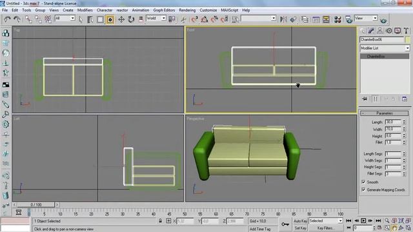The width and height of the screenshot is (413, 232).
Task: Jump with the Go to Start button
Action: tap(348, 220)
